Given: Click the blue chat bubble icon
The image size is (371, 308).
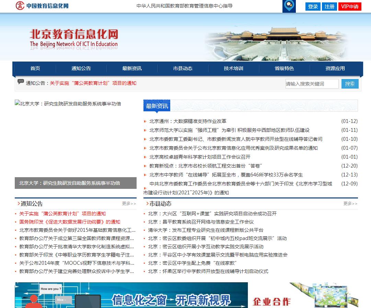Looking at the screenshot, I should tap(289, 6).
